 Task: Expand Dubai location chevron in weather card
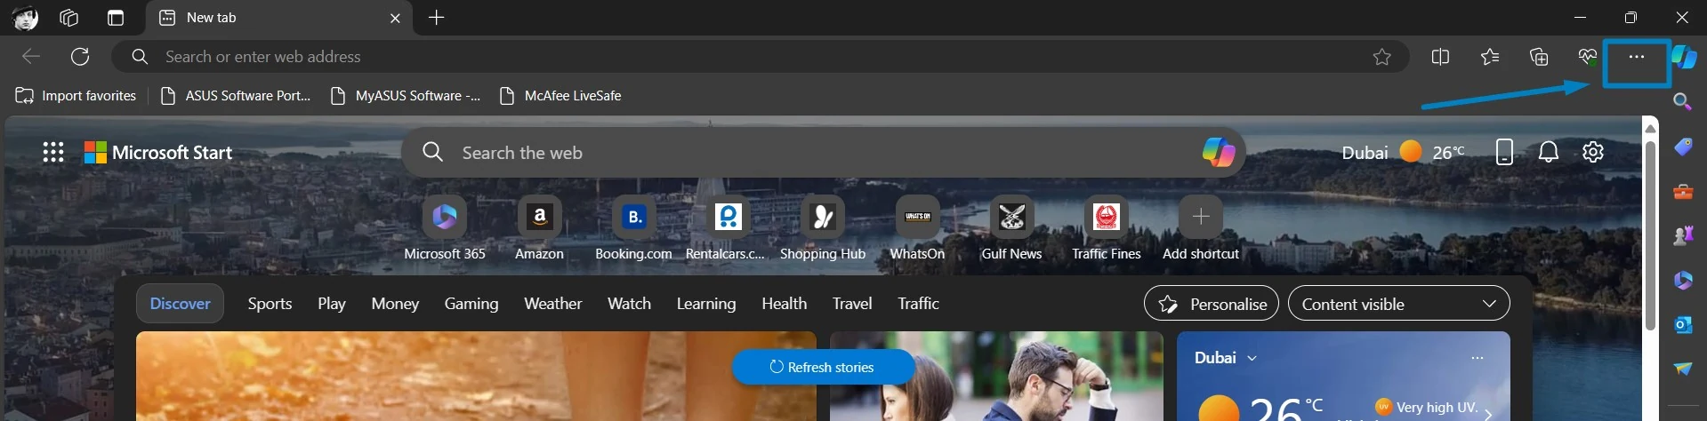coord(1252,358)
